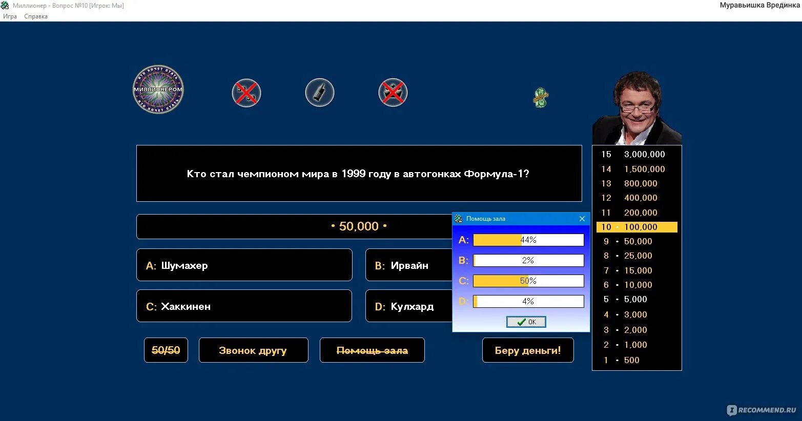Click prize level 15 with 3,000,000
This screenshot has height=421, width=802.
[637, 154]
